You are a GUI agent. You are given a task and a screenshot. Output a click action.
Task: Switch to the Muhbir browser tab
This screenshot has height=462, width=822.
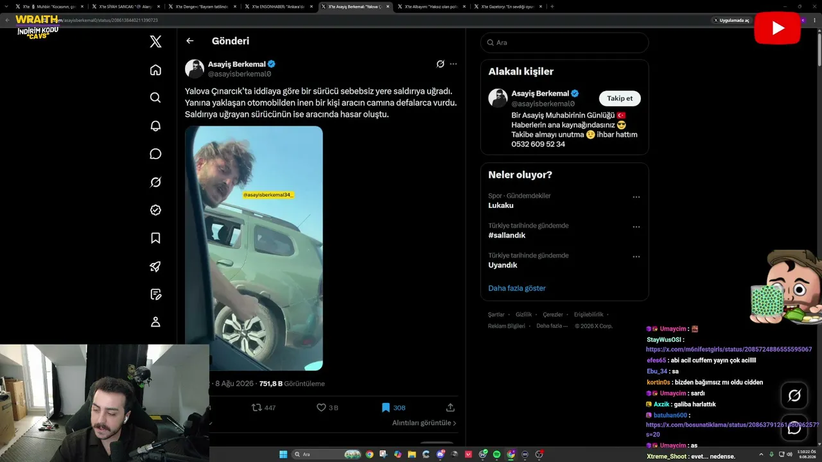[50, 6]
